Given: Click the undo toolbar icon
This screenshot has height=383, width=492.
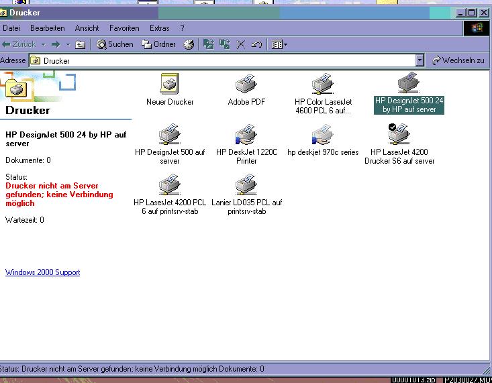Looking at the screenshot, I should click(x=256, y=45).
